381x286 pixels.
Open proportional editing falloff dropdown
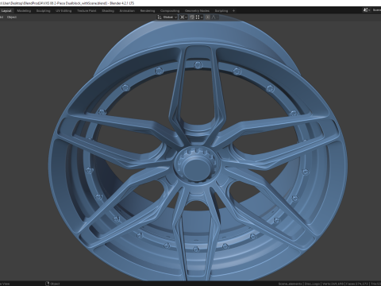[x=214, y=17]
